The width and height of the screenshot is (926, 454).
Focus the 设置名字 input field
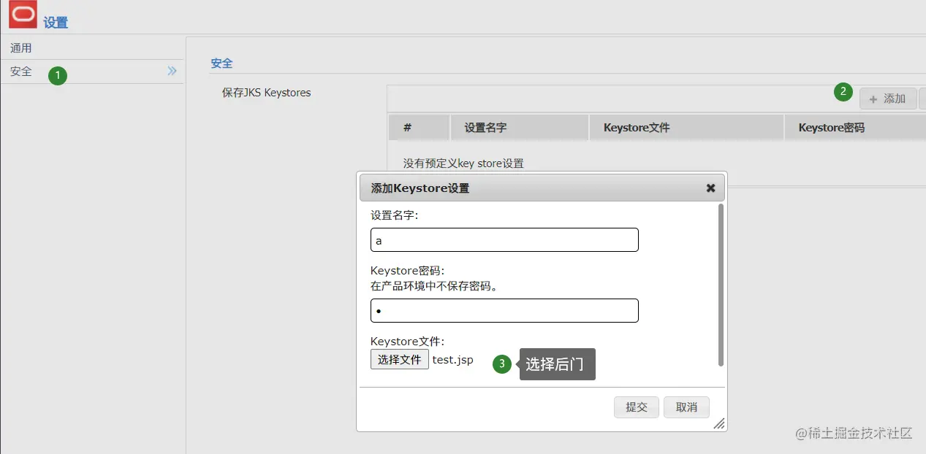point(504,239)
